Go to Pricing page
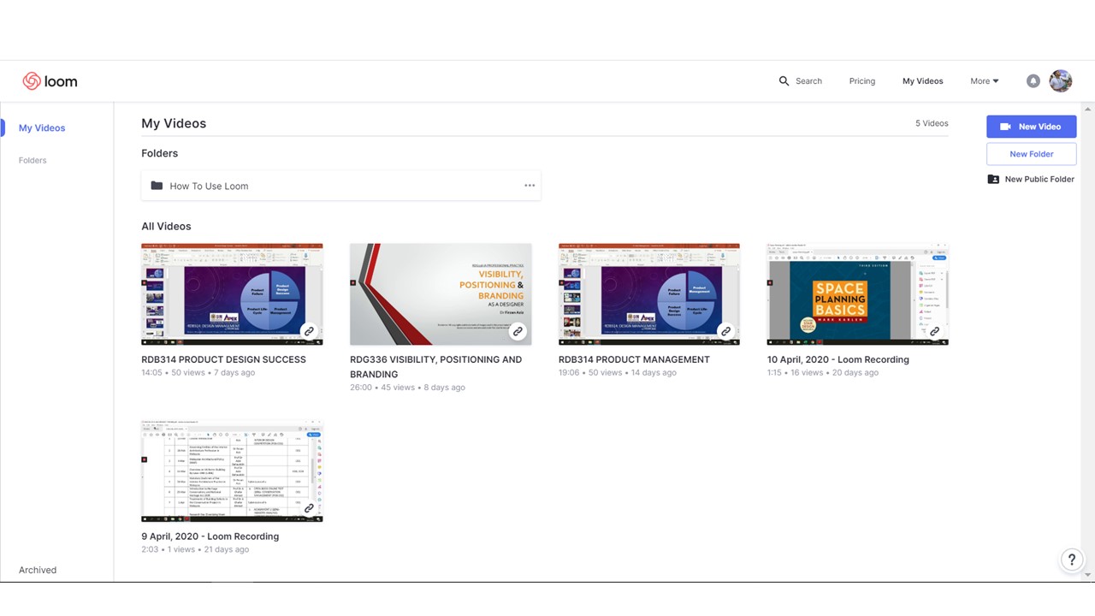1095x616 pixels. (x=862, y=81)
